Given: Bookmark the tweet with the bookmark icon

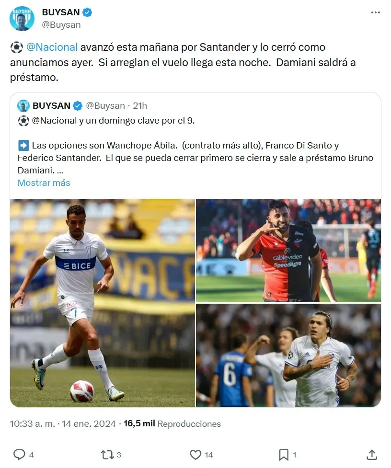Looking at the screenshot, I should 284,455.
